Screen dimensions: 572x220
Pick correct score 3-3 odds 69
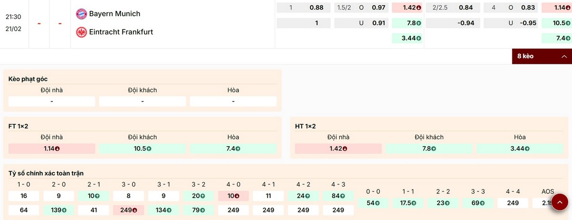(478, 203)
